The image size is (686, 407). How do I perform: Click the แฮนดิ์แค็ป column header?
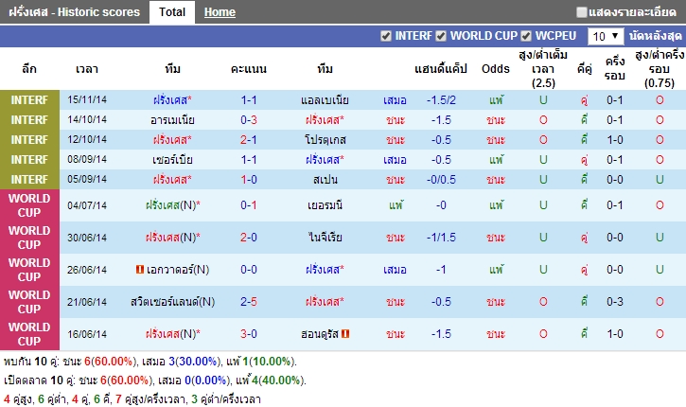click(x=441, y=69)
